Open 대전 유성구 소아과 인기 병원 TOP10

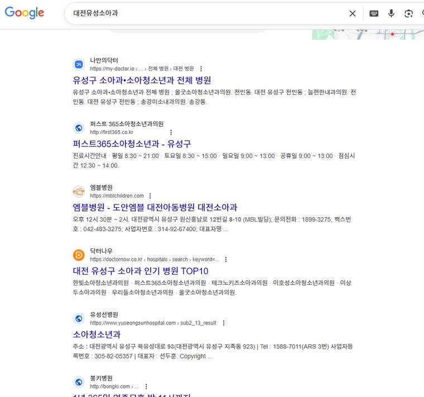click(x=141, y=271)
